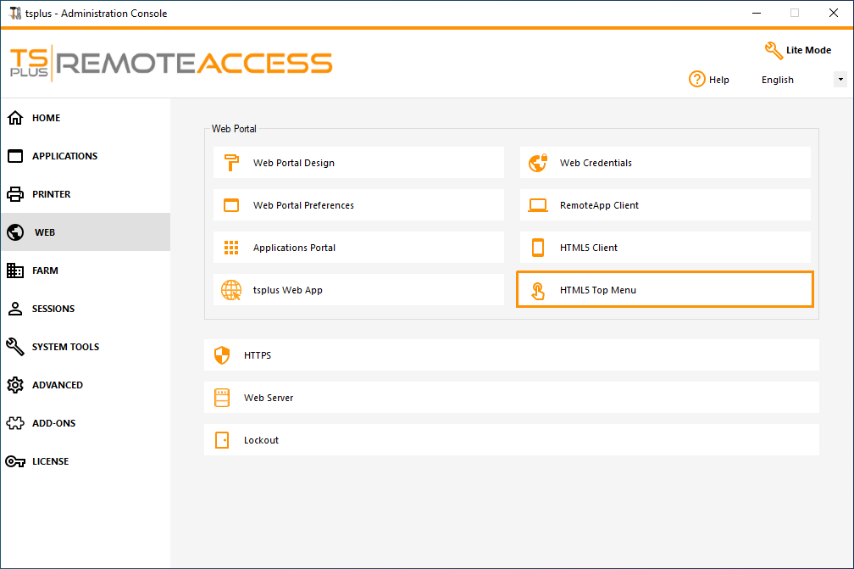Select the HTML5 Client phone icon
854x569 pixels.
pos(538,247)
